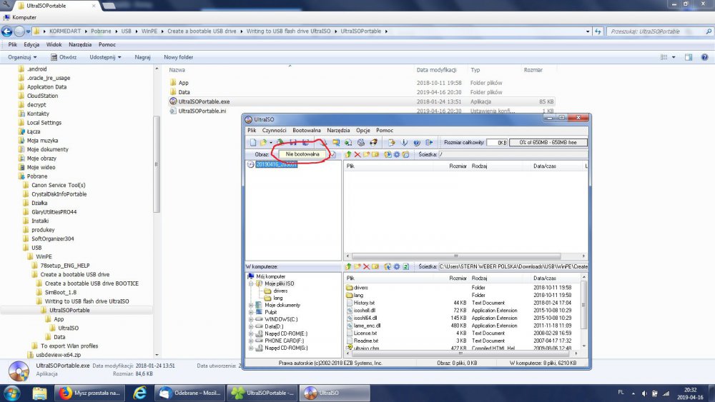Click the blue Help question mark icon
This screenshot has height=402, width=715.
[x=418, y=143]
